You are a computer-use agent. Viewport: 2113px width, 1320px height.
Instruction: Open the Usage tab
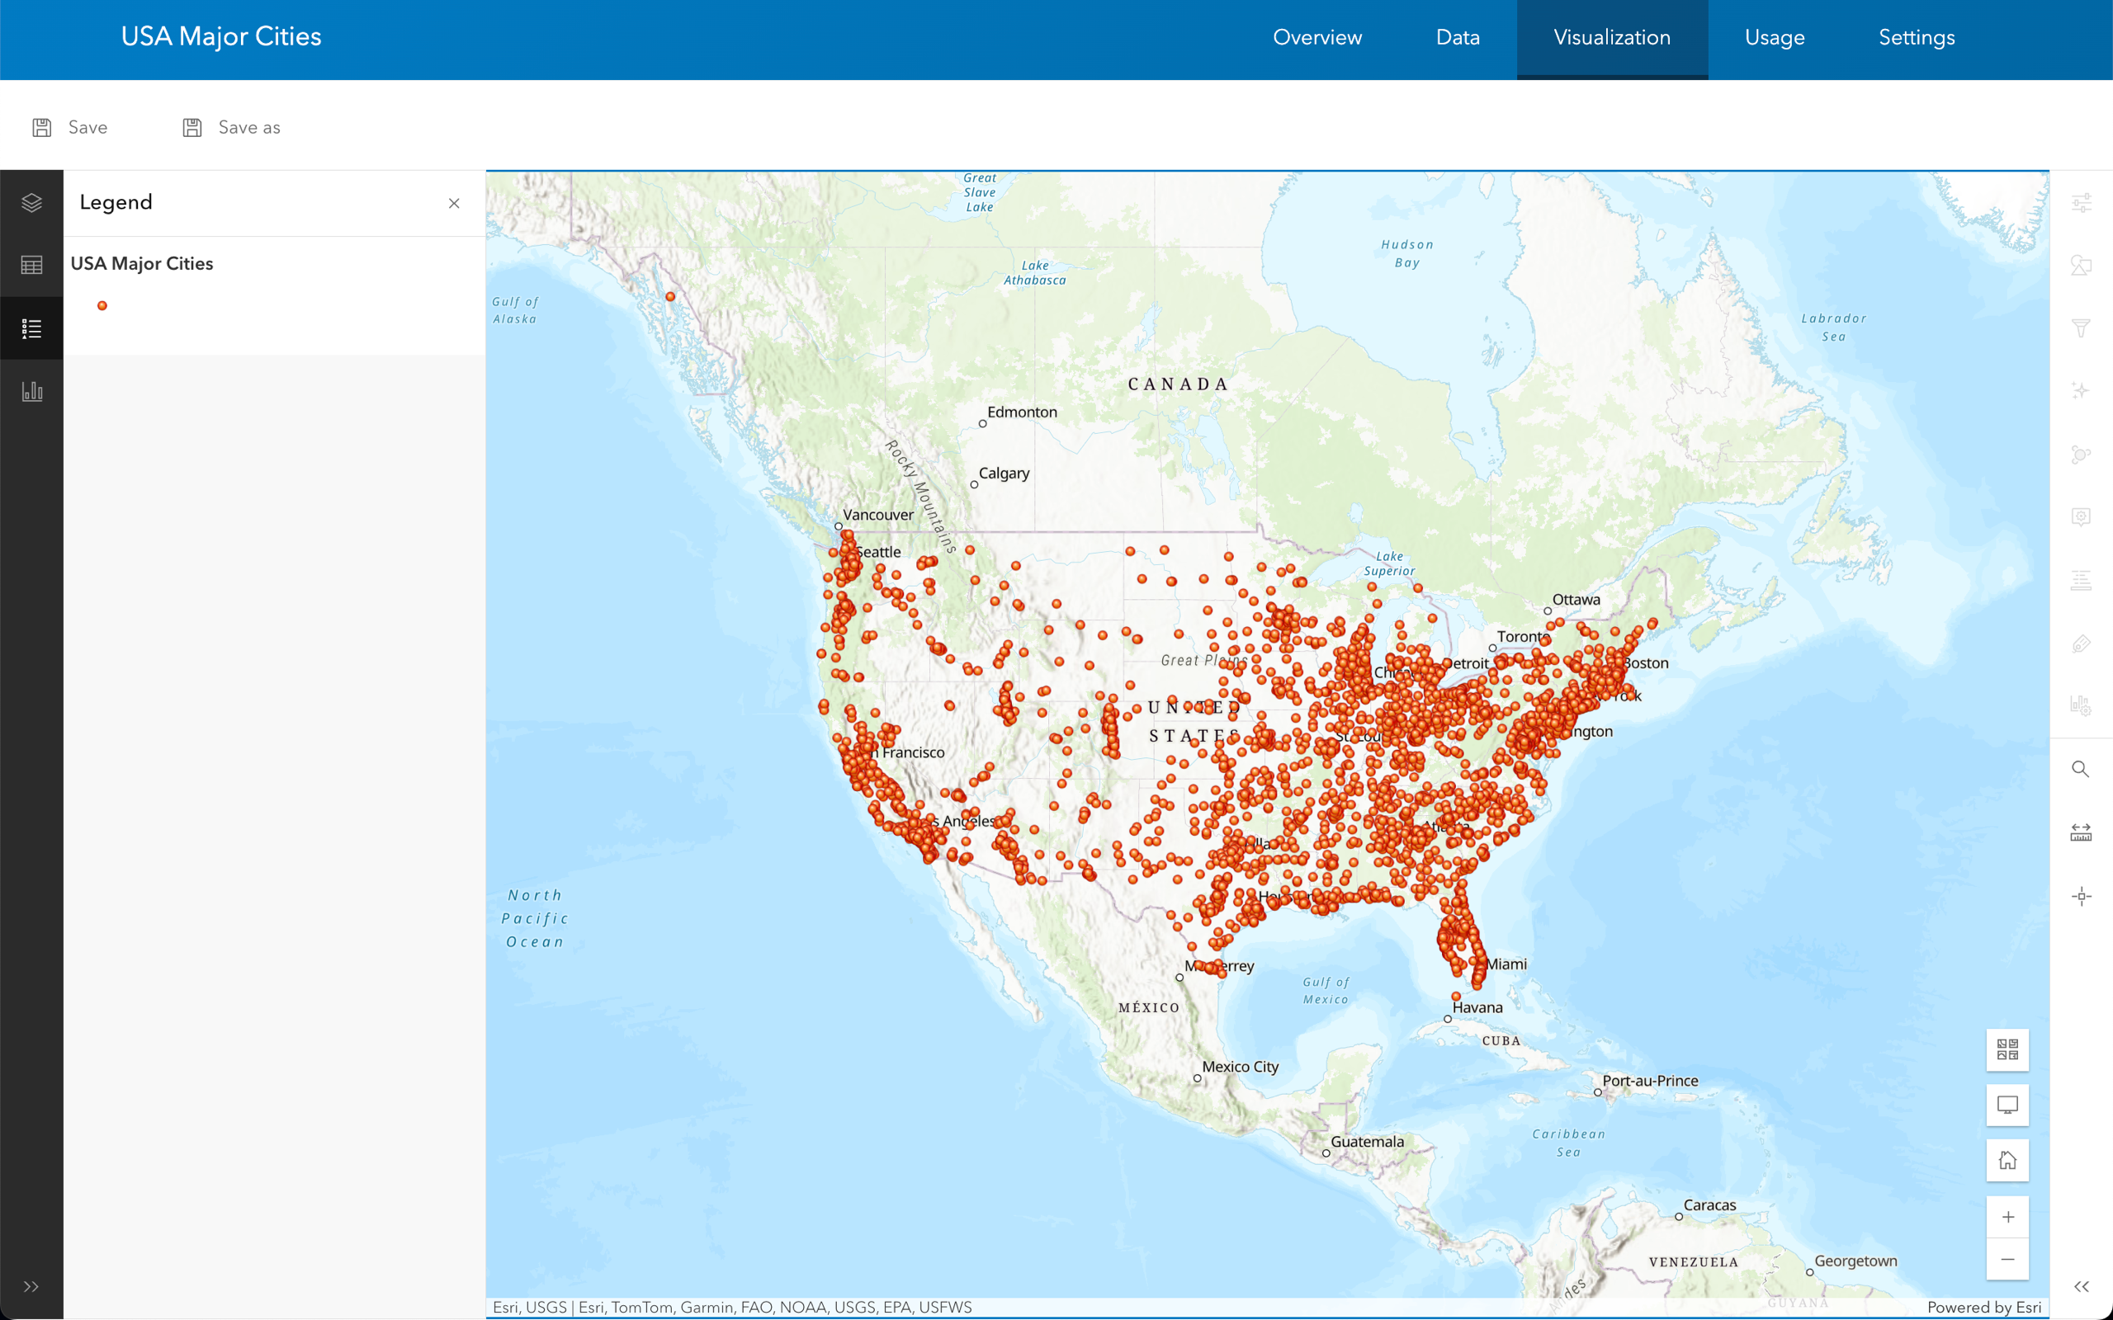point(1775,38)
